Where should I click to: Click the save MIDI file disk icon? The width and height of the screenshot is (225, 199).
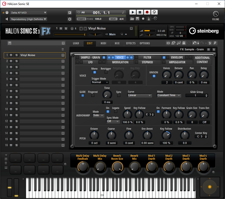pos(137,19)
